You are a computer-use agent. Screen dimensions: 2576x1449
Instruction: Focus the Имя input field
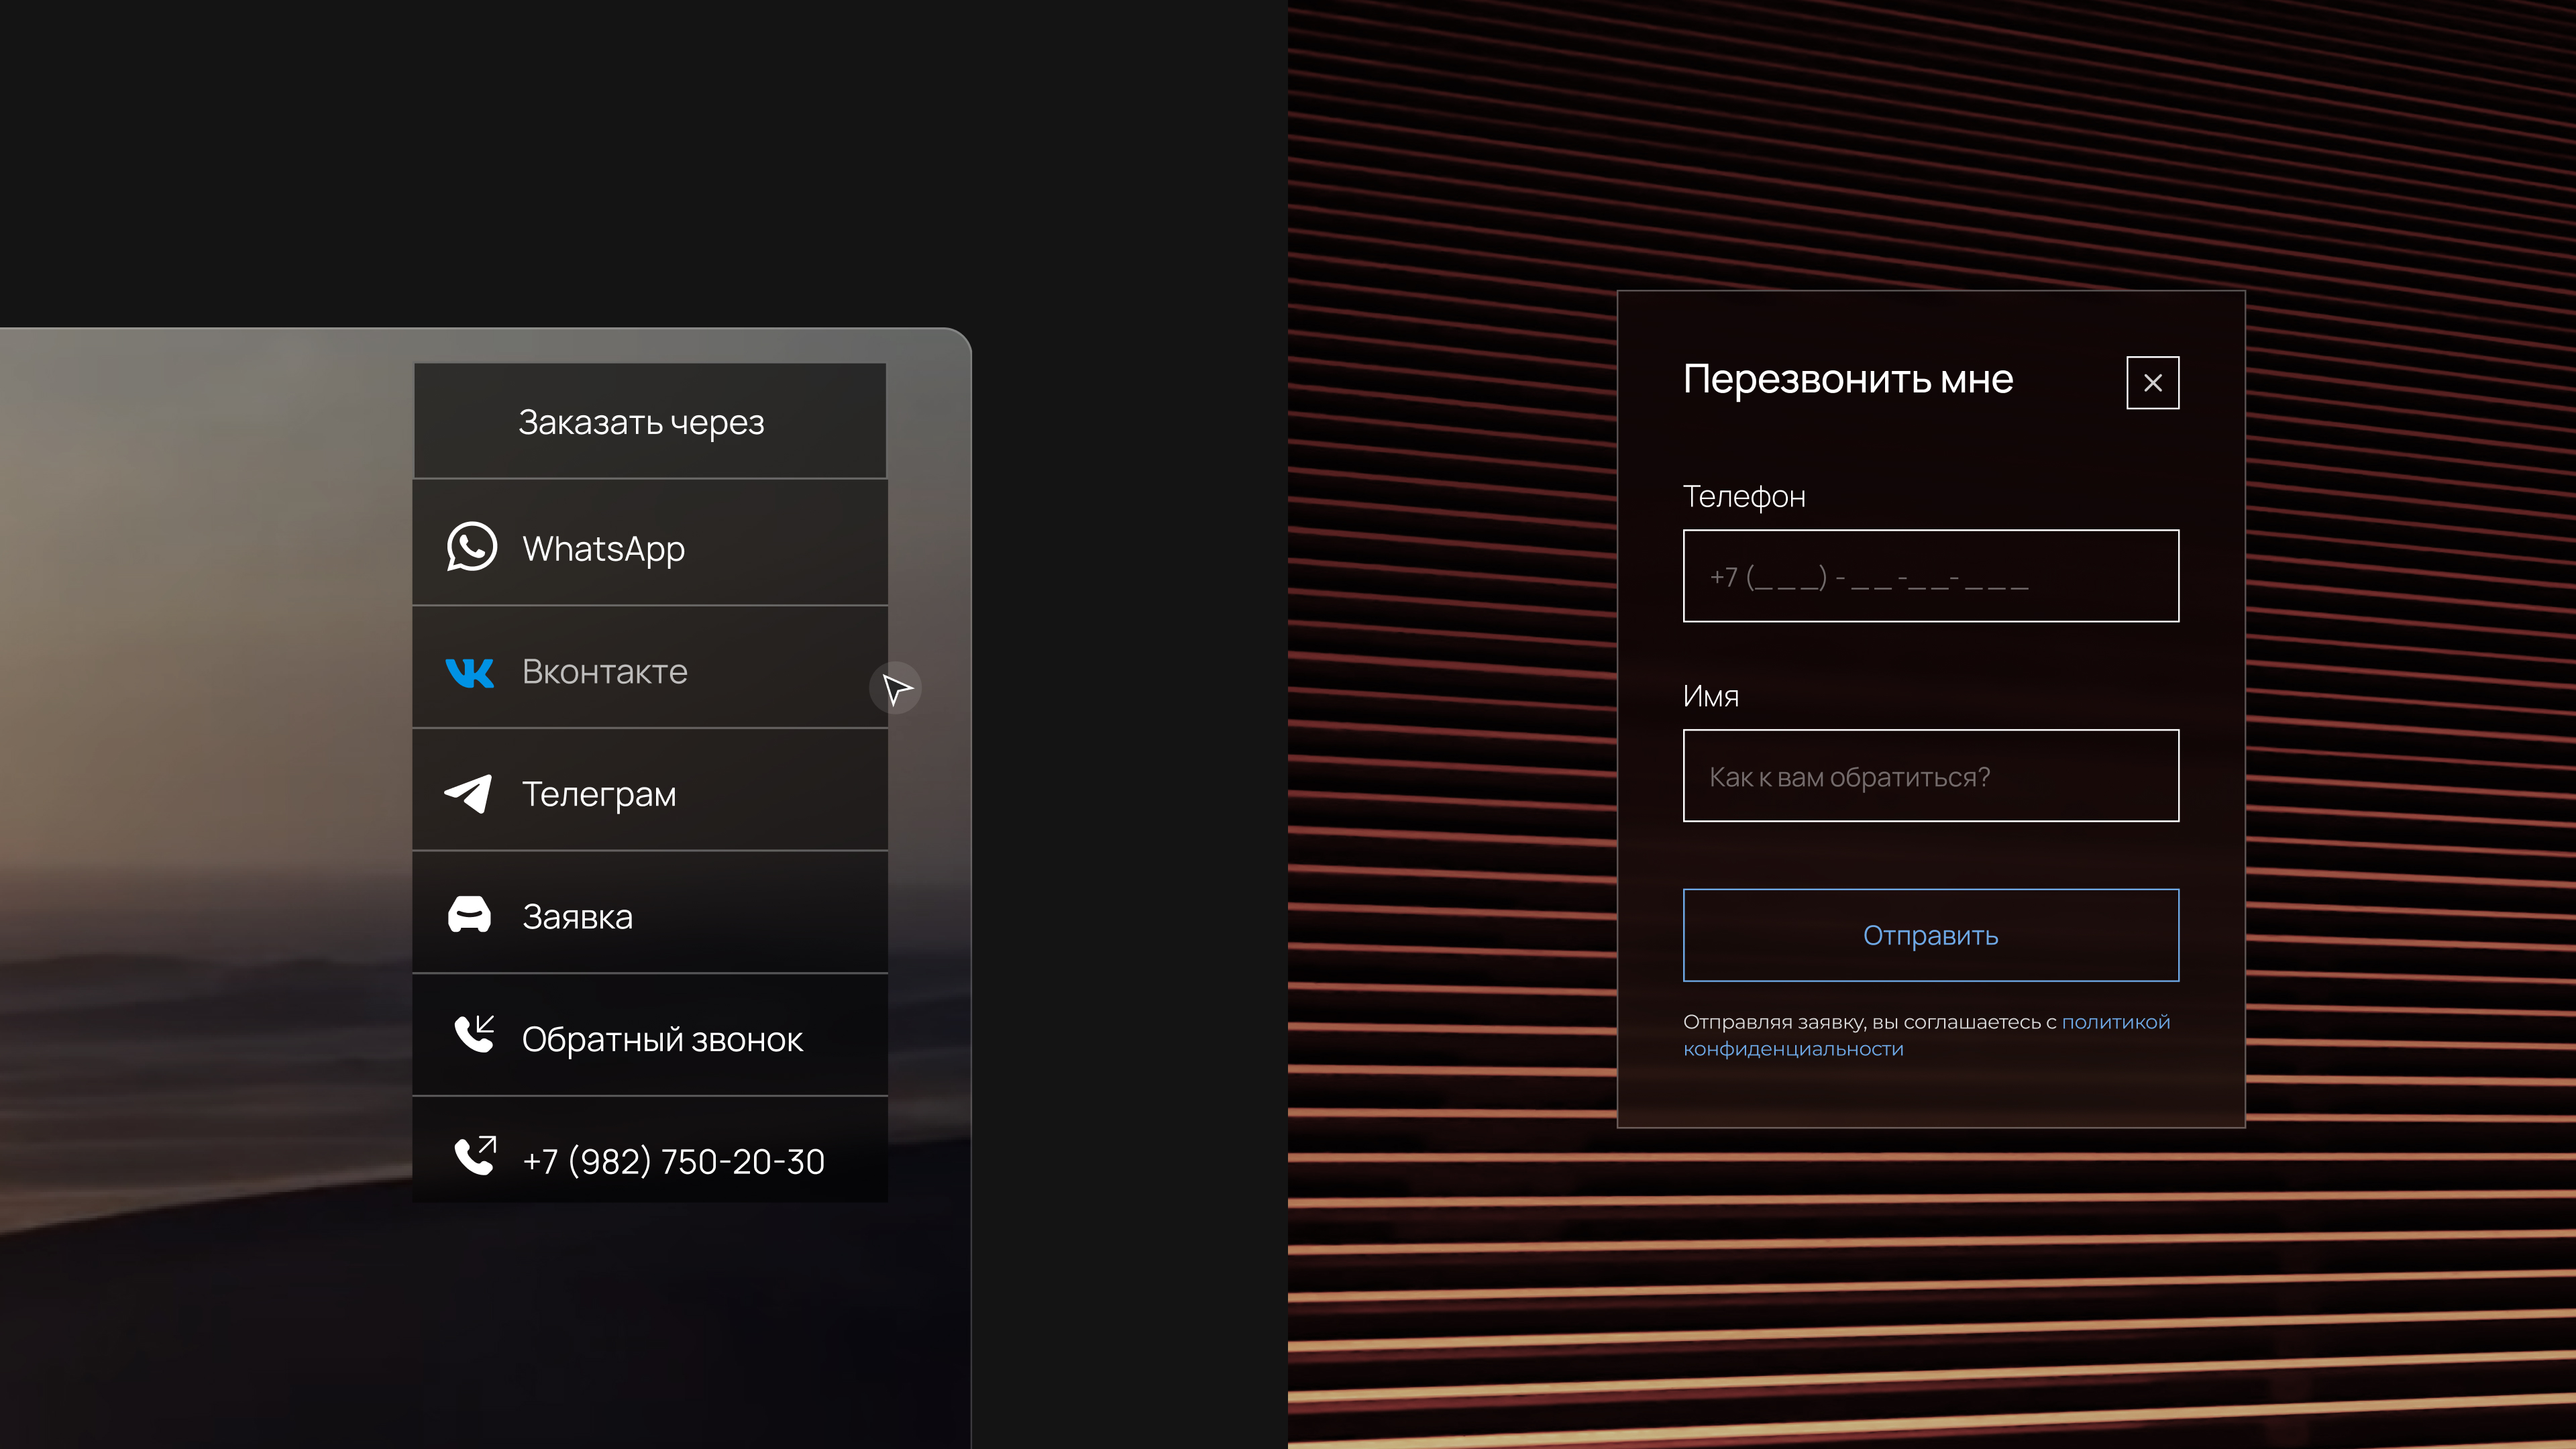(x=1930, y=777)
